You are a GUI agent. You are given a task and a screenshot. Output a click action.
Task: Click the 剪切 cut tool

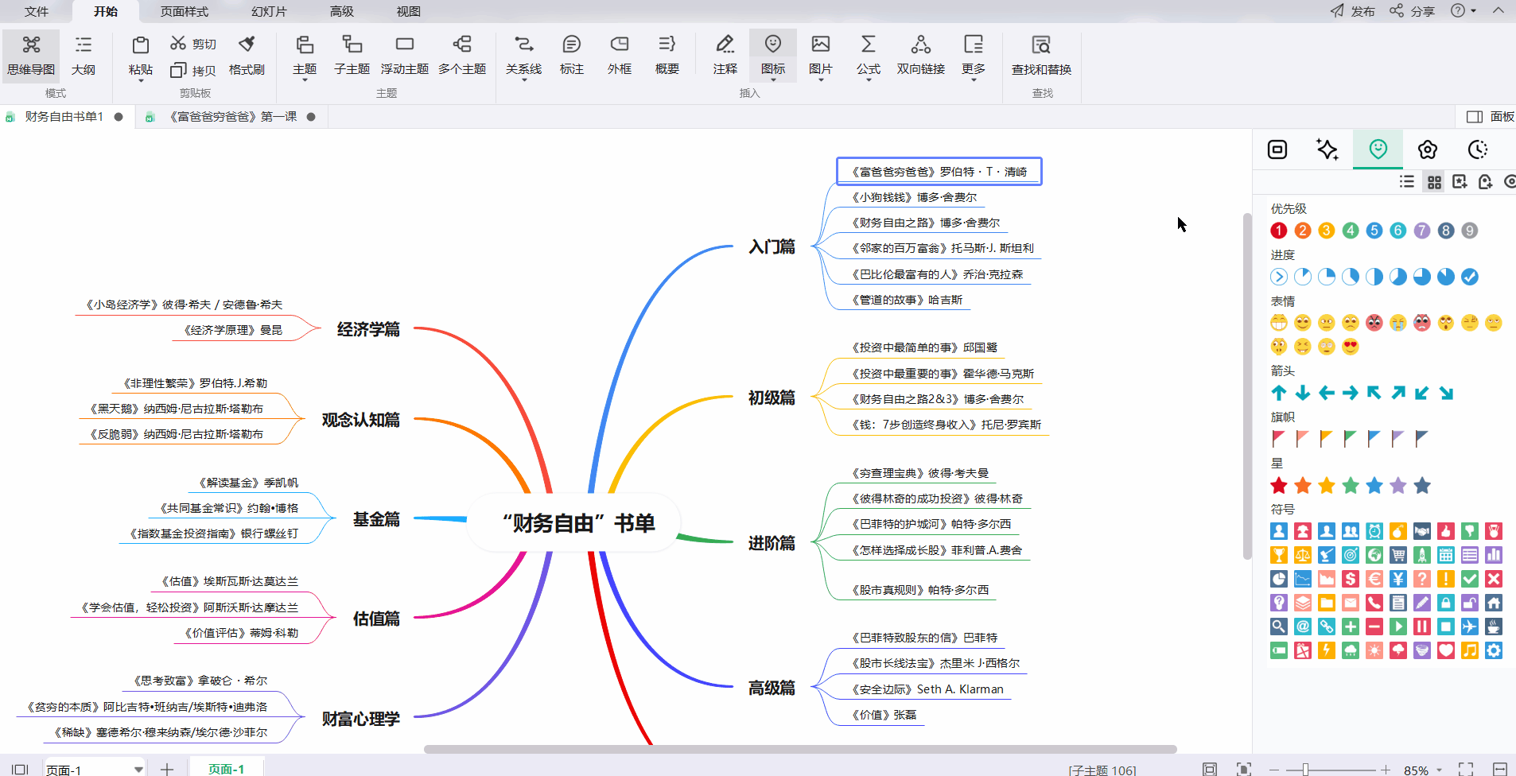pyautogui.click(x=193, y=44)
